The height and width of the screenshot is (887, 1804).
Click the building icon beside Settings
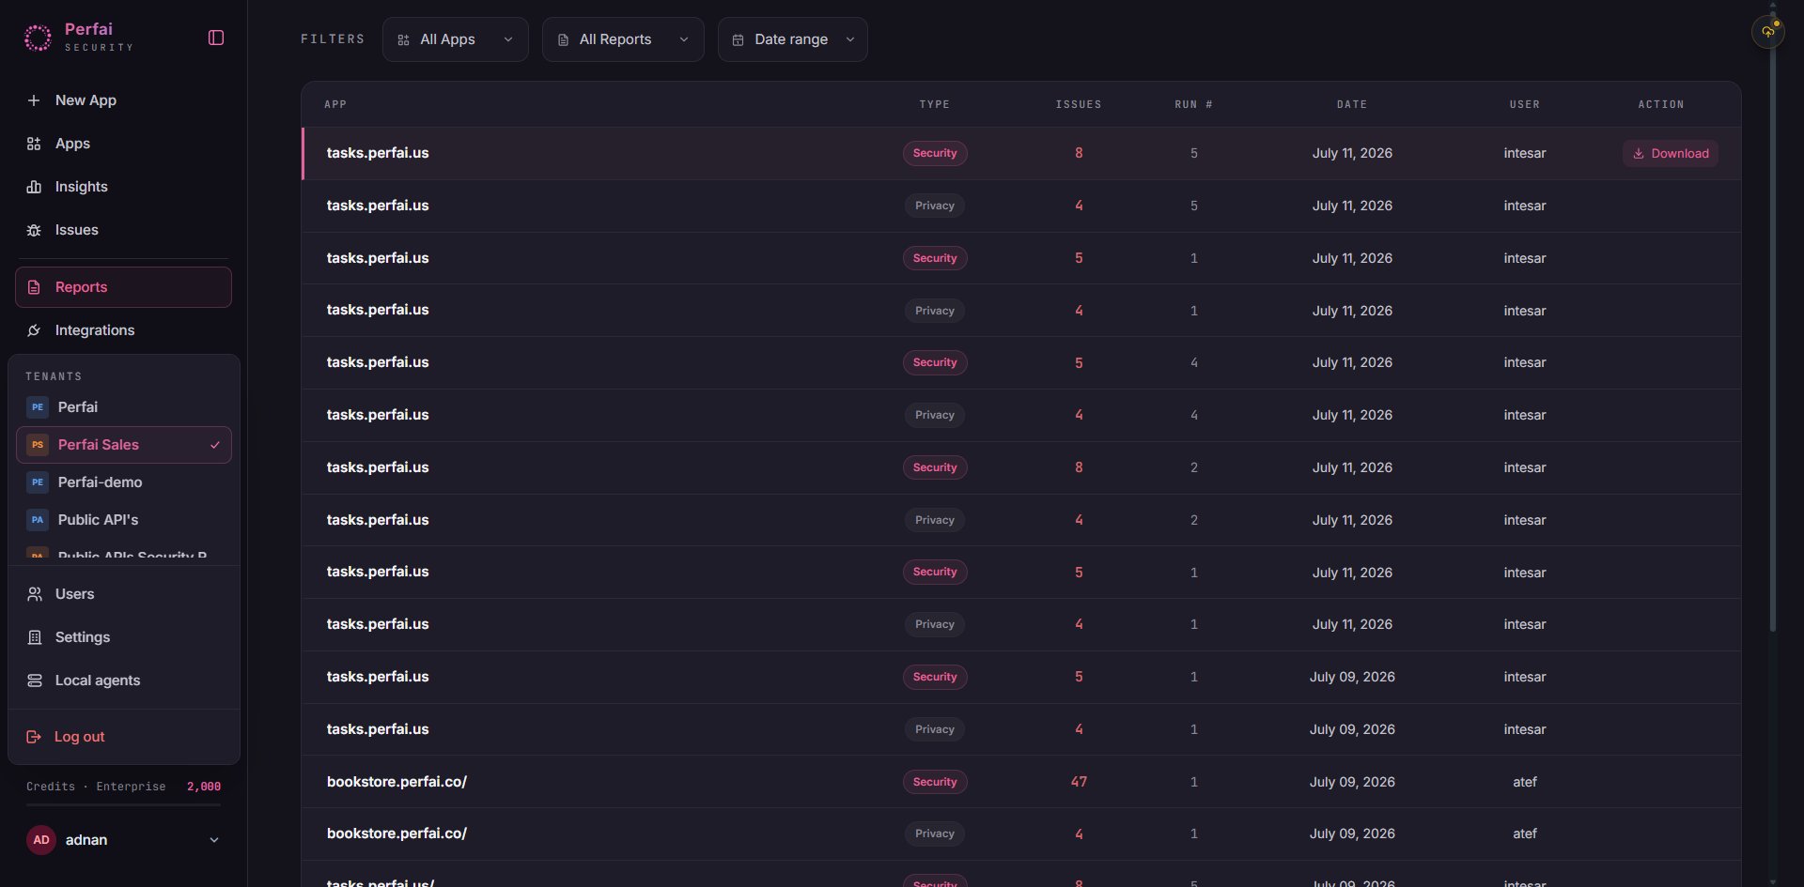click(35, 637)
